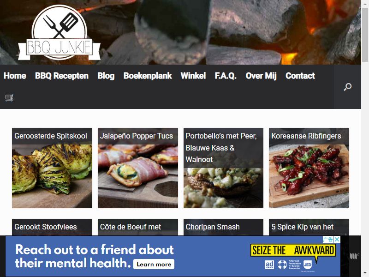Open the BBQ Recepten menu
Screen dimensions: 369x277
click(62, 76)
